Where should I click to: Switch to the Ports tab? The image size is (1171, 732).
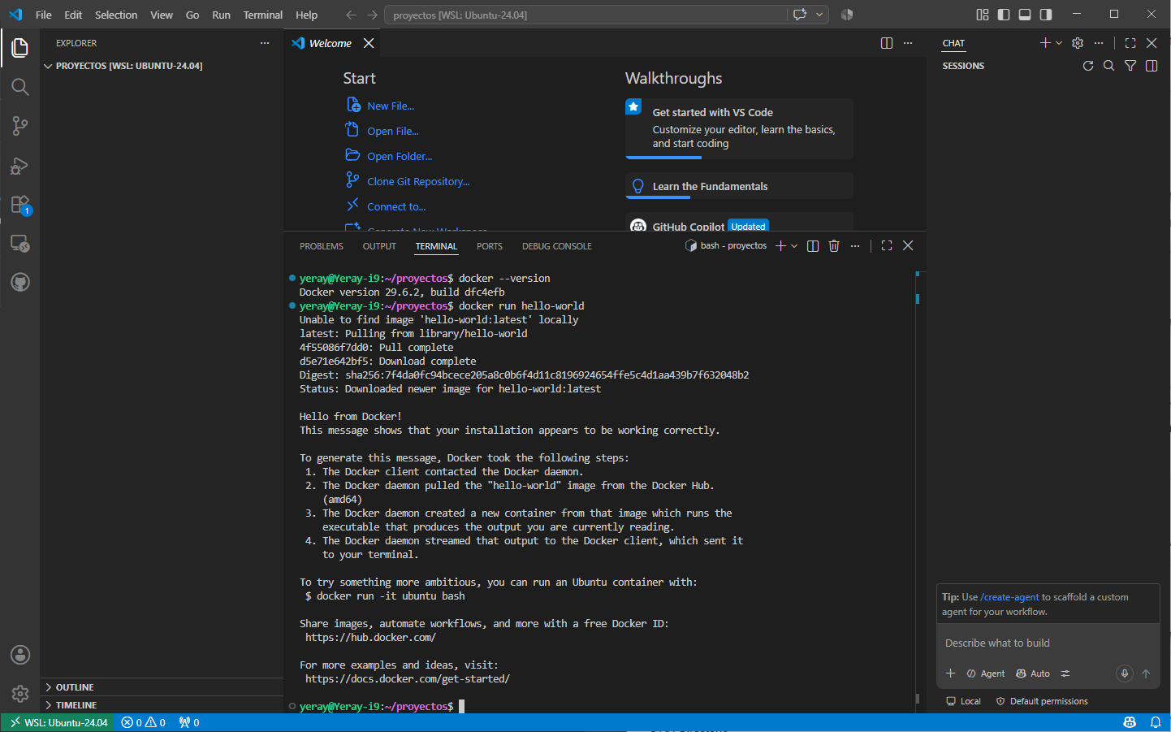[490, 246]
